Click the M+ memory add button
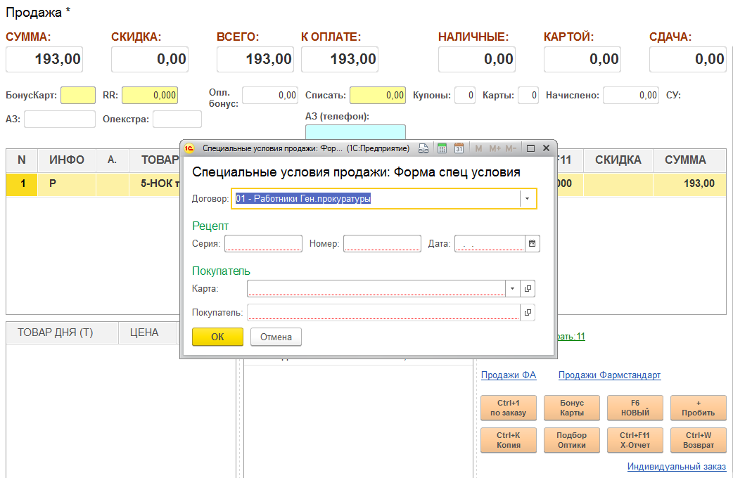The image size is (733, 478). tap(495, 148)
